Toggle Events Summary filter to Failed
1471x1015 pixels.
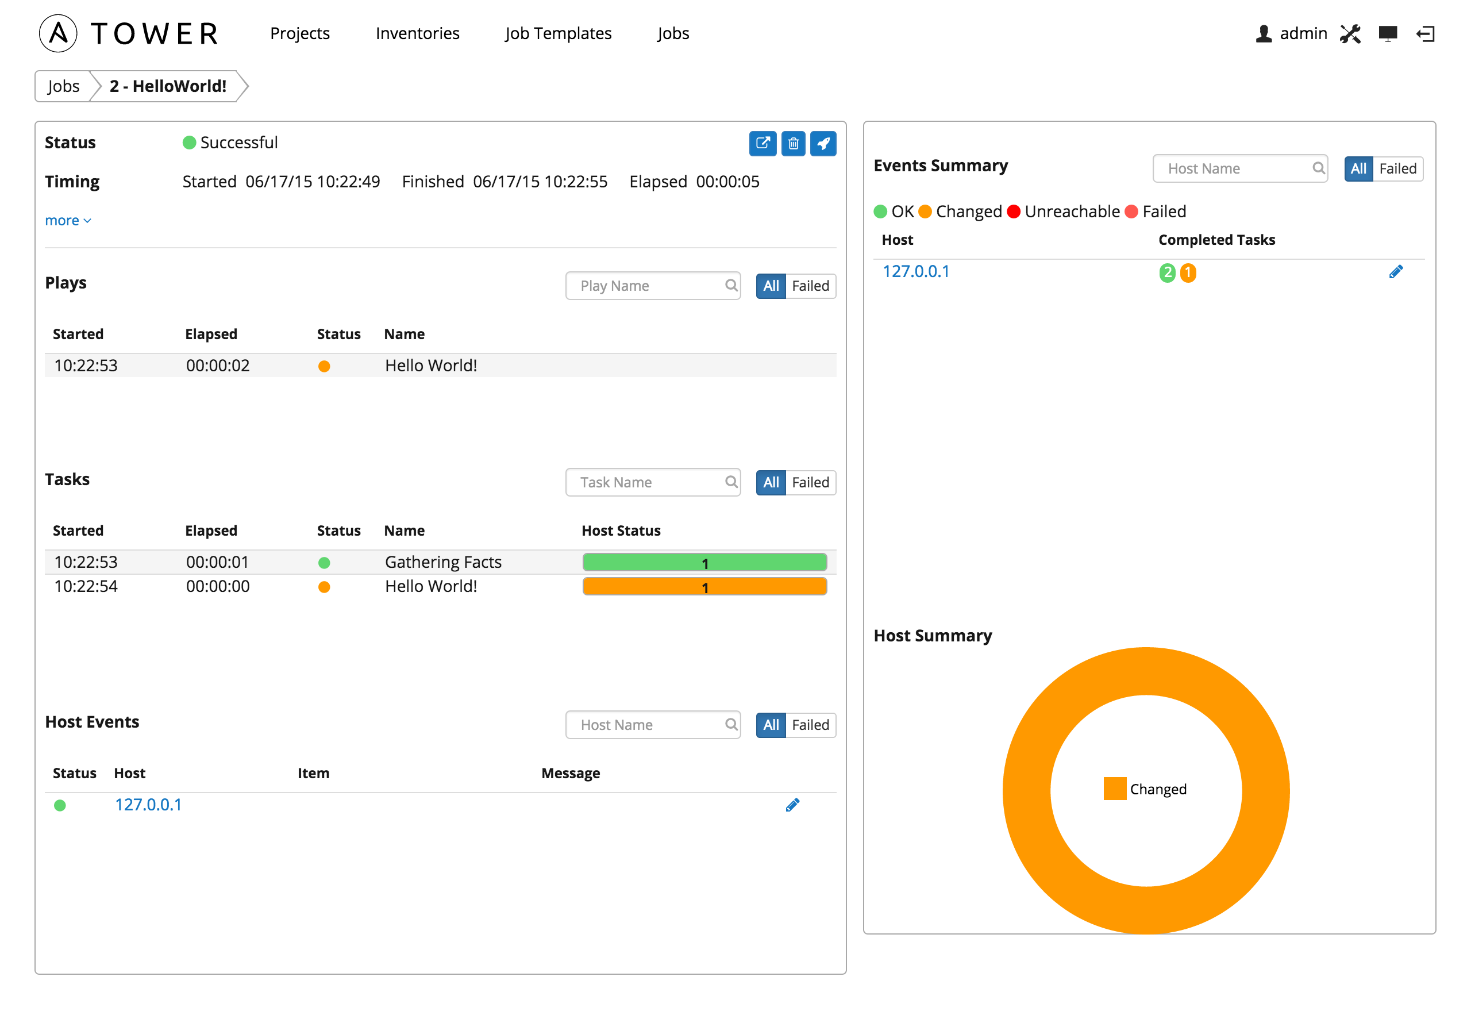[x=1397, y=169]
